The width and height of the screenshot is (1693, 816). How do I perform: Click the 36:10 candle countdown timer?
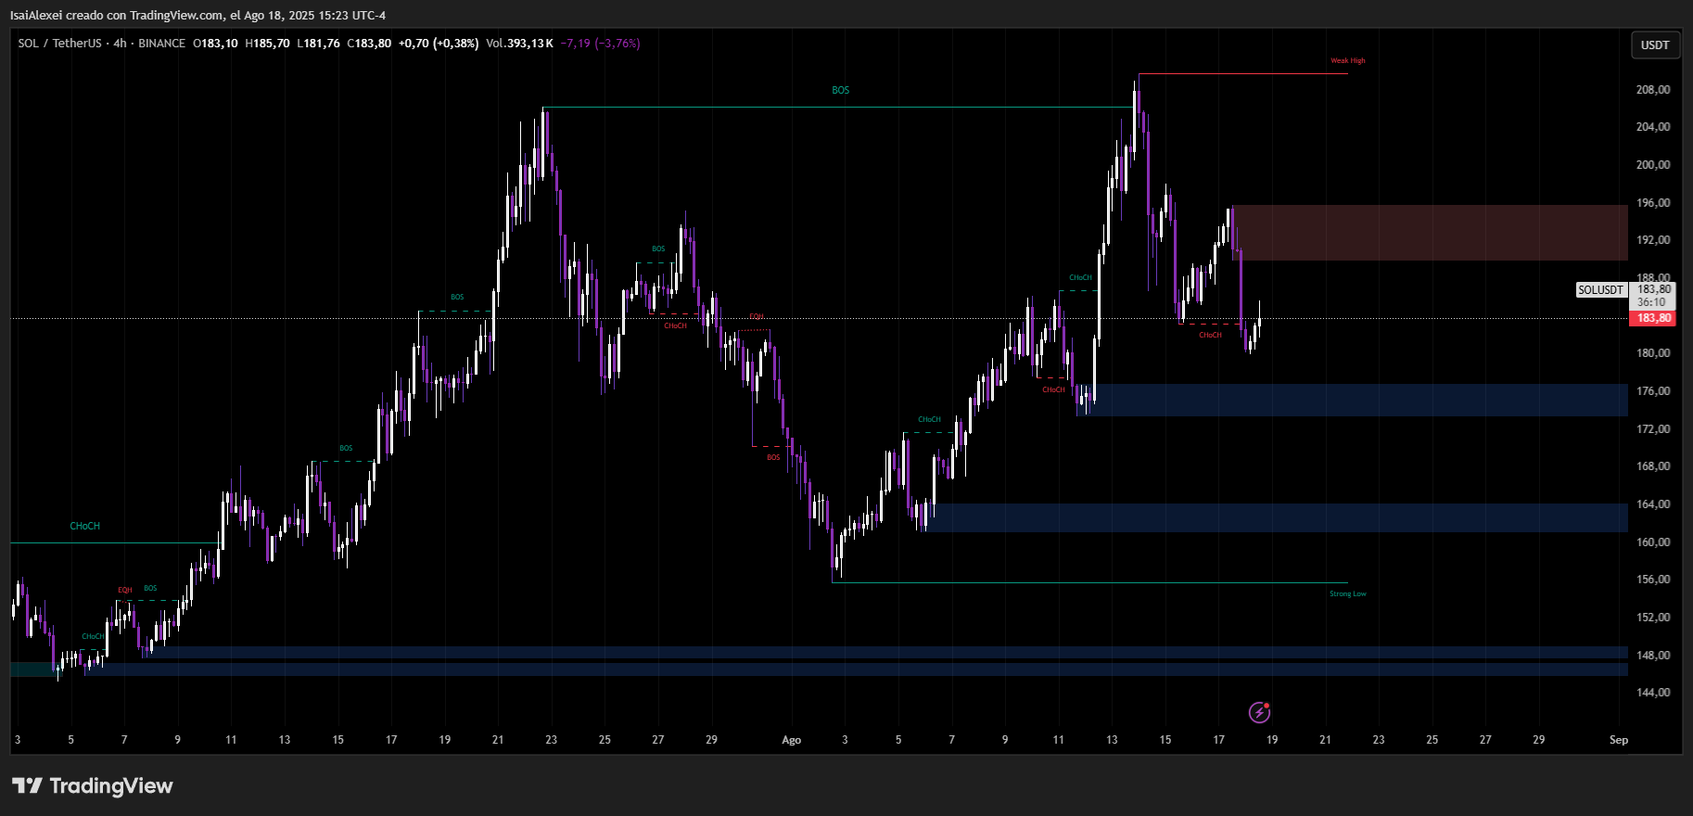[1650, 302]
